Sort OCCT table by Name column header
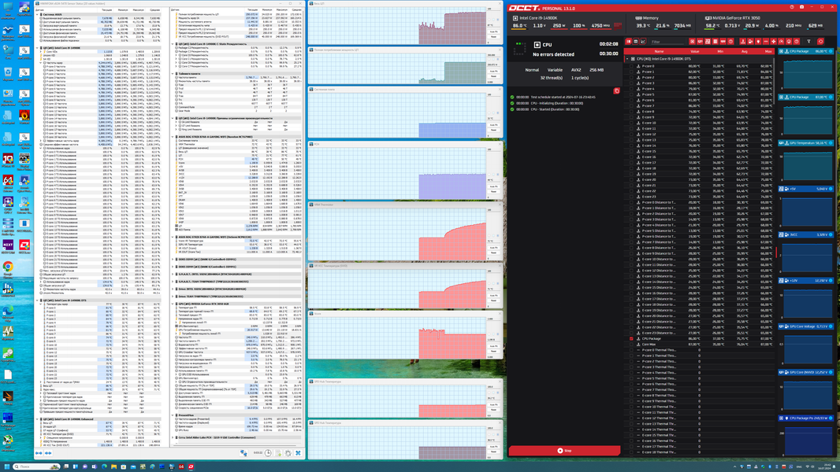The image size is (840, 472). [659, 51]
